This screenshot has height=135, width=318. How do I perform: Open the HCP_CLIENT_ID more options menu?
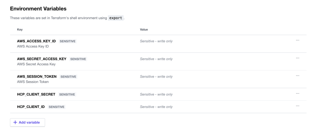tap(297, 106)
